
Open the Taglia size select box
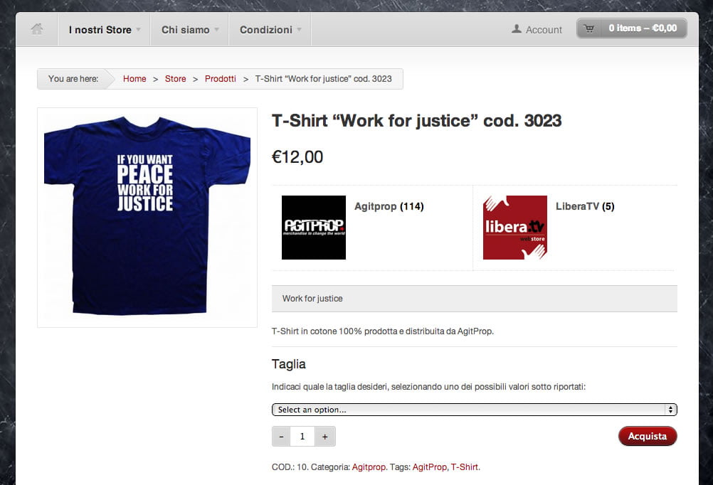(x=475, y=410)
